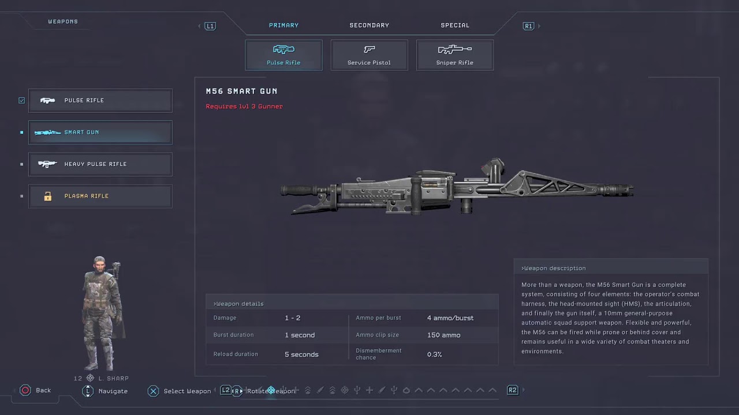Screen dimensions: 739x415
Task: Click the Burst duration value 1 second
Action: (x=300, y=335)
